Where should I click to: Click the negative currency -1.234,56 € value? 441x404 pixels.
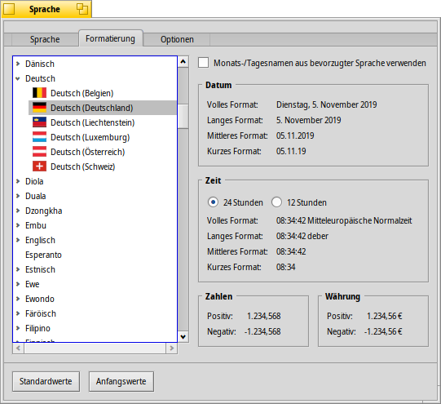pos(383,331)
